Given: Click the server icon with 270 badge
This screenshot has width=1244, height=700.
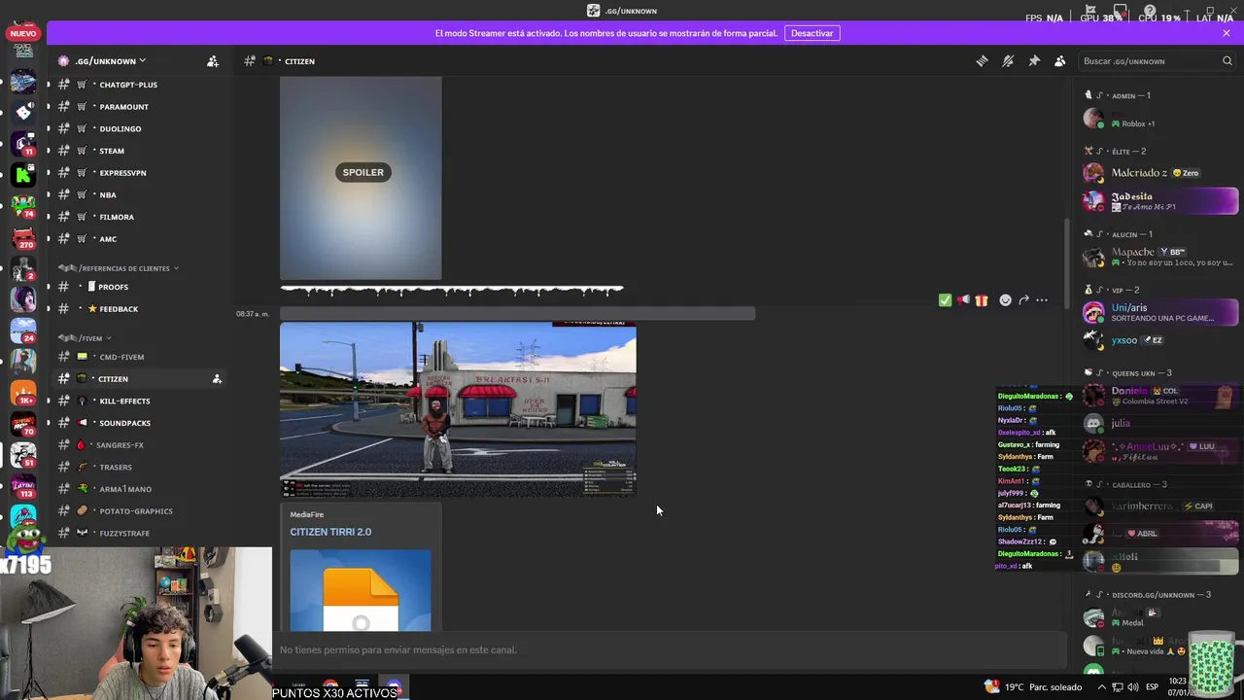Looking at the screenshot, I should point(23,236).
